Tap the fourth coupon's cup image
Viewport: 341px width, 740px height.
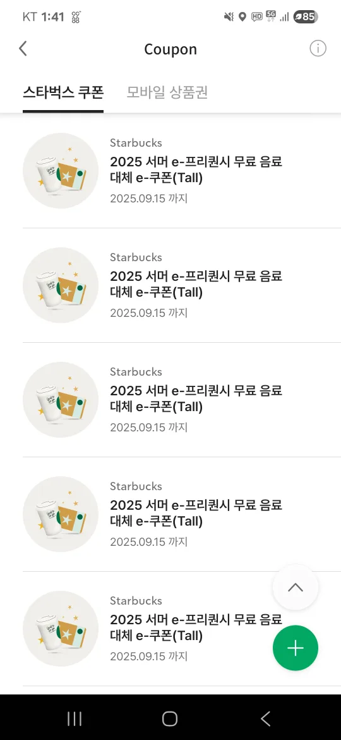(60, 514)
